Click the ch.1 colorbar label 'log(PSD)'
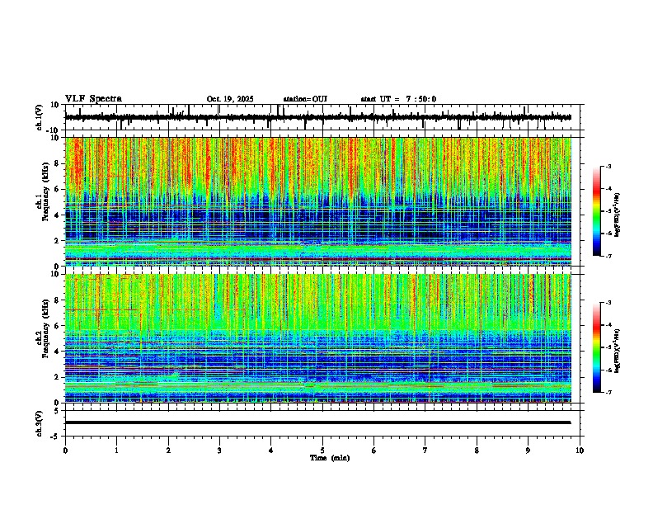The width and height of the screenshot is (653, 505). 618,215
